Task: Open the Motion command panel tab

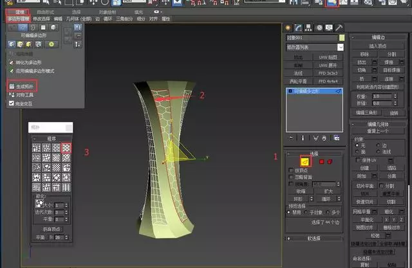Action: (x=318, y=28)
